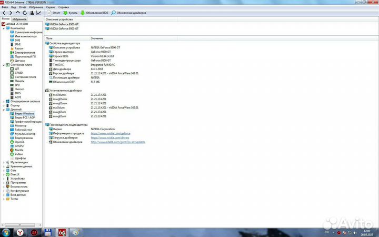Image resolution: width=379 pixels, height=237 pixels.
Task: Select the CPUID tree item
Action: [x=16, y=73]
